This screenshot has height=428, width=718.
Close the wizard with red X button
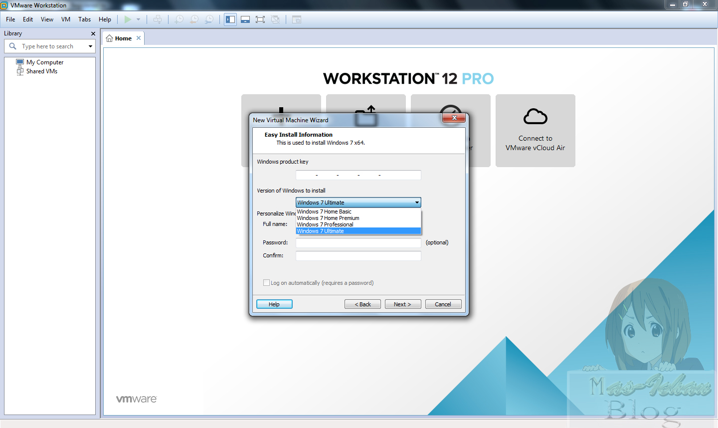pyautogui.click(x=454, y=118)
